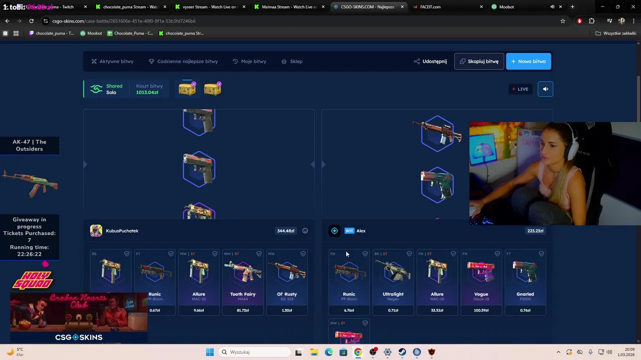Reload the page
This screenshot has height=360, width=641.
[31, 21]
